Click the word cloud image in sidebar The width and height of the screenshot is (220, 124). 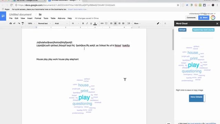[x=194, y=63]
